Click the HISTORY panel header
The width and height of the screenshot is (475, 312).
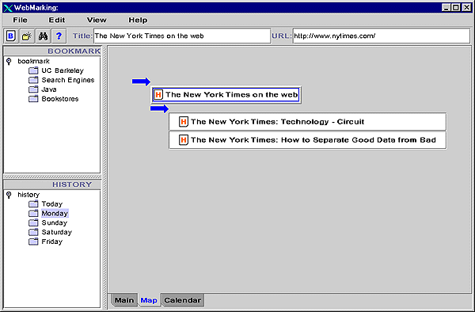tap(52, 185)
